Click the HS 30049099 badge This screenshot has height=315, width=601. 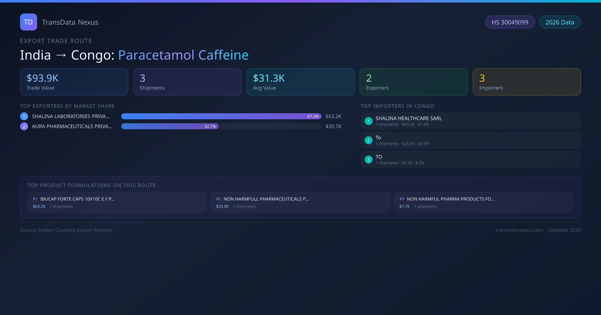click(510, 22)
